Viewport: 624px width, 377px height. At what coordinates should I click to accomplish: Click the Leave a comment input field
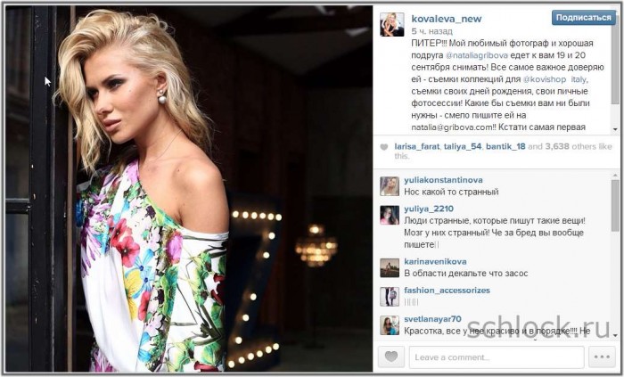(497, 357)
